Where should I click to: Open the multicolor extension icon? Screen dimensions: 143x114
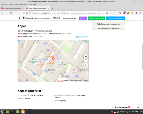pyautogui.click(x=136, y=13)
